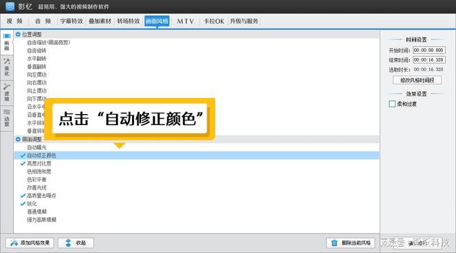The height and width of the screenshot is (253, 456).
Task: Click the 影忆 app logo icon
Action: (10, 6)
